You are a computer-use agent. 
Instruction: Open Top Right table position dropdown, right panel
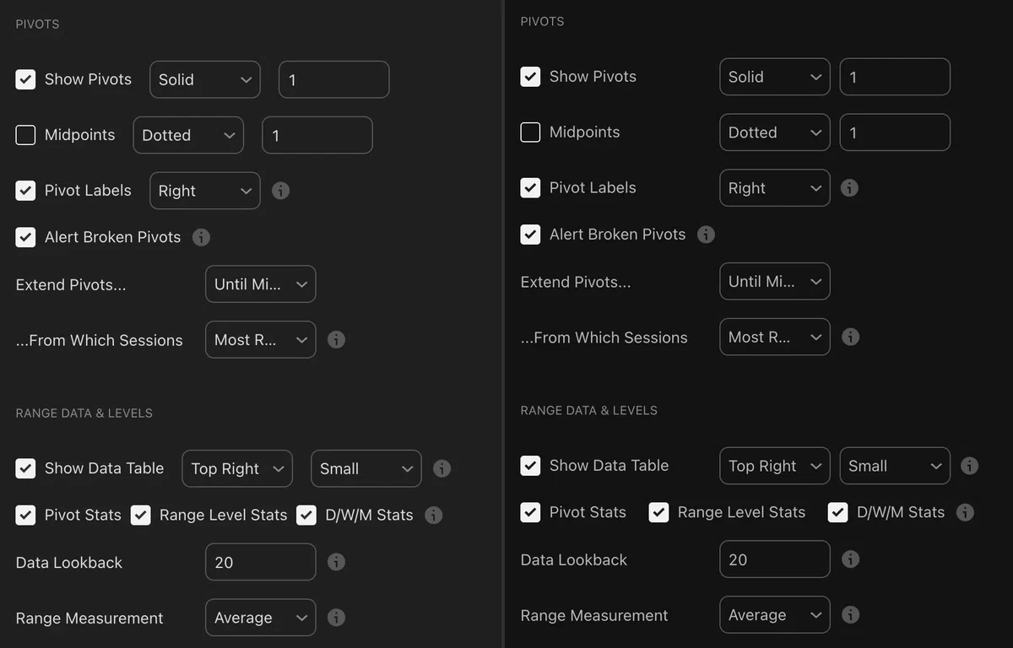[775, 466]
